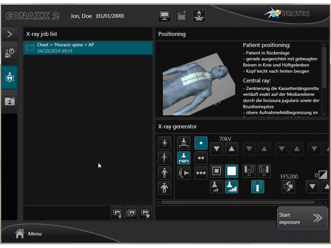331x248 pixels.
Task: Click the monitor icon in the top bar
Action: pos(165,16)
